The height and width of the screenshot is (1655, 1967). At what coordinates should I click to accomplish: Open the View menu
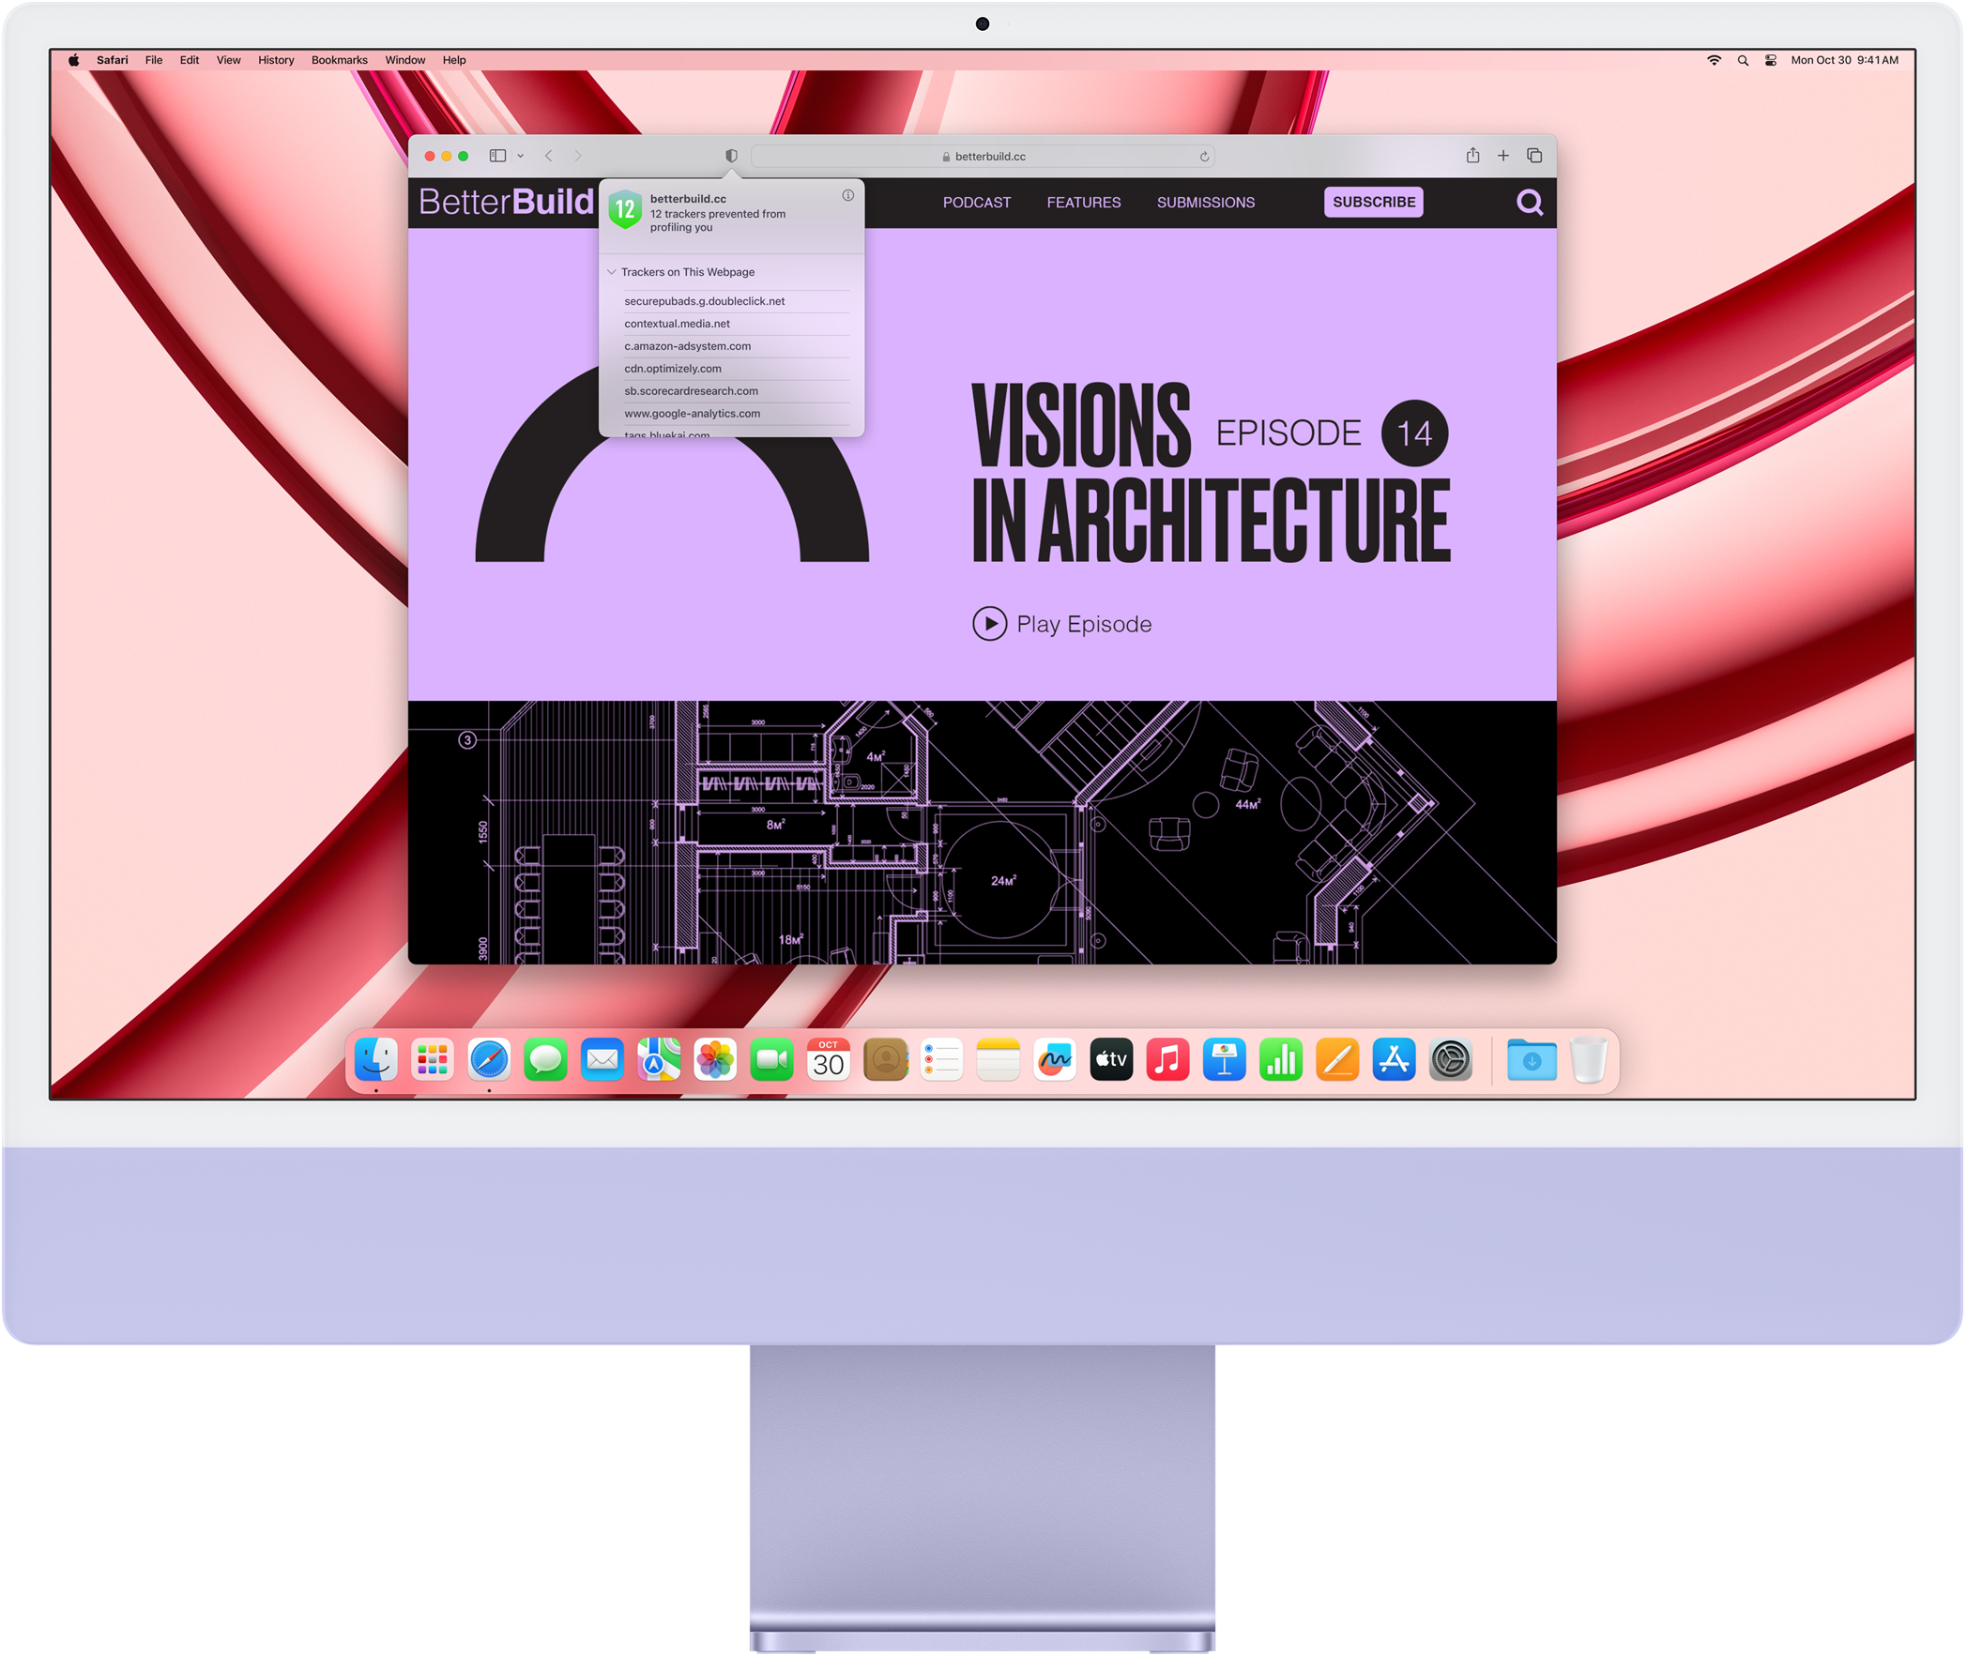coord(229,60)
